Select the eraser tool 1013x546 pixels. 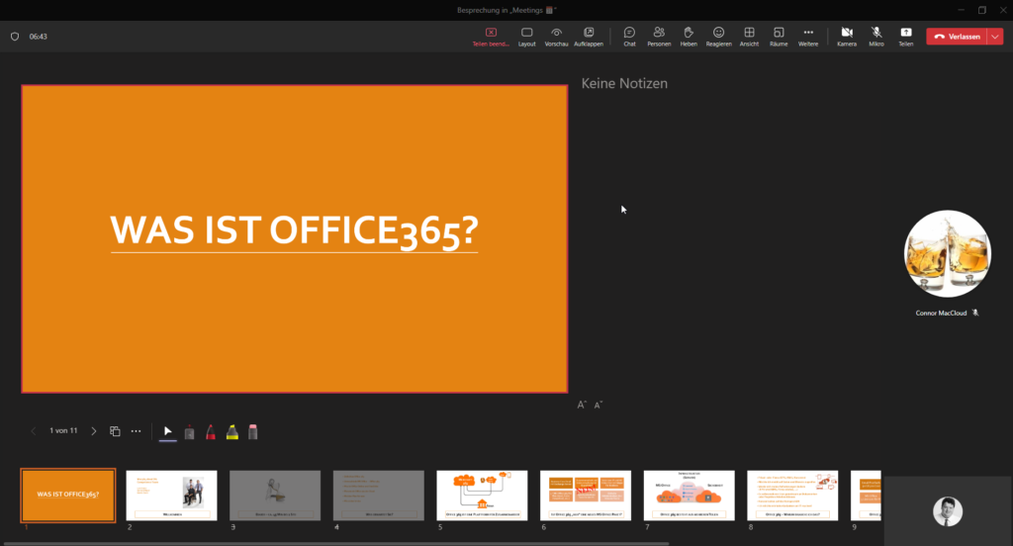pos(253,432)
